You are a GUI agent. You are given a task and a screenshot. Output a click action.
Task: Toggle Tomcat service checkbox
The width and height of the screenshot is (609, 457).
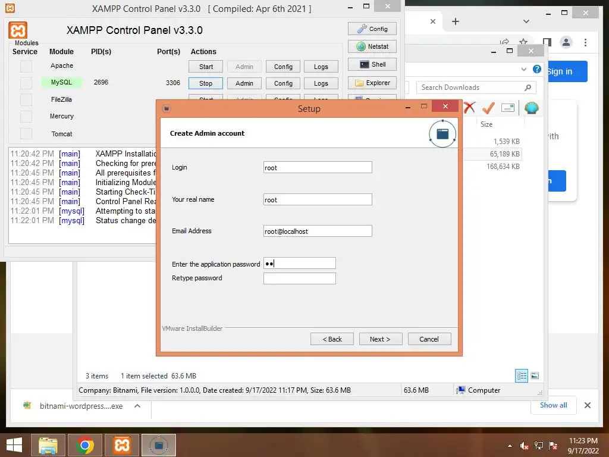26,134
